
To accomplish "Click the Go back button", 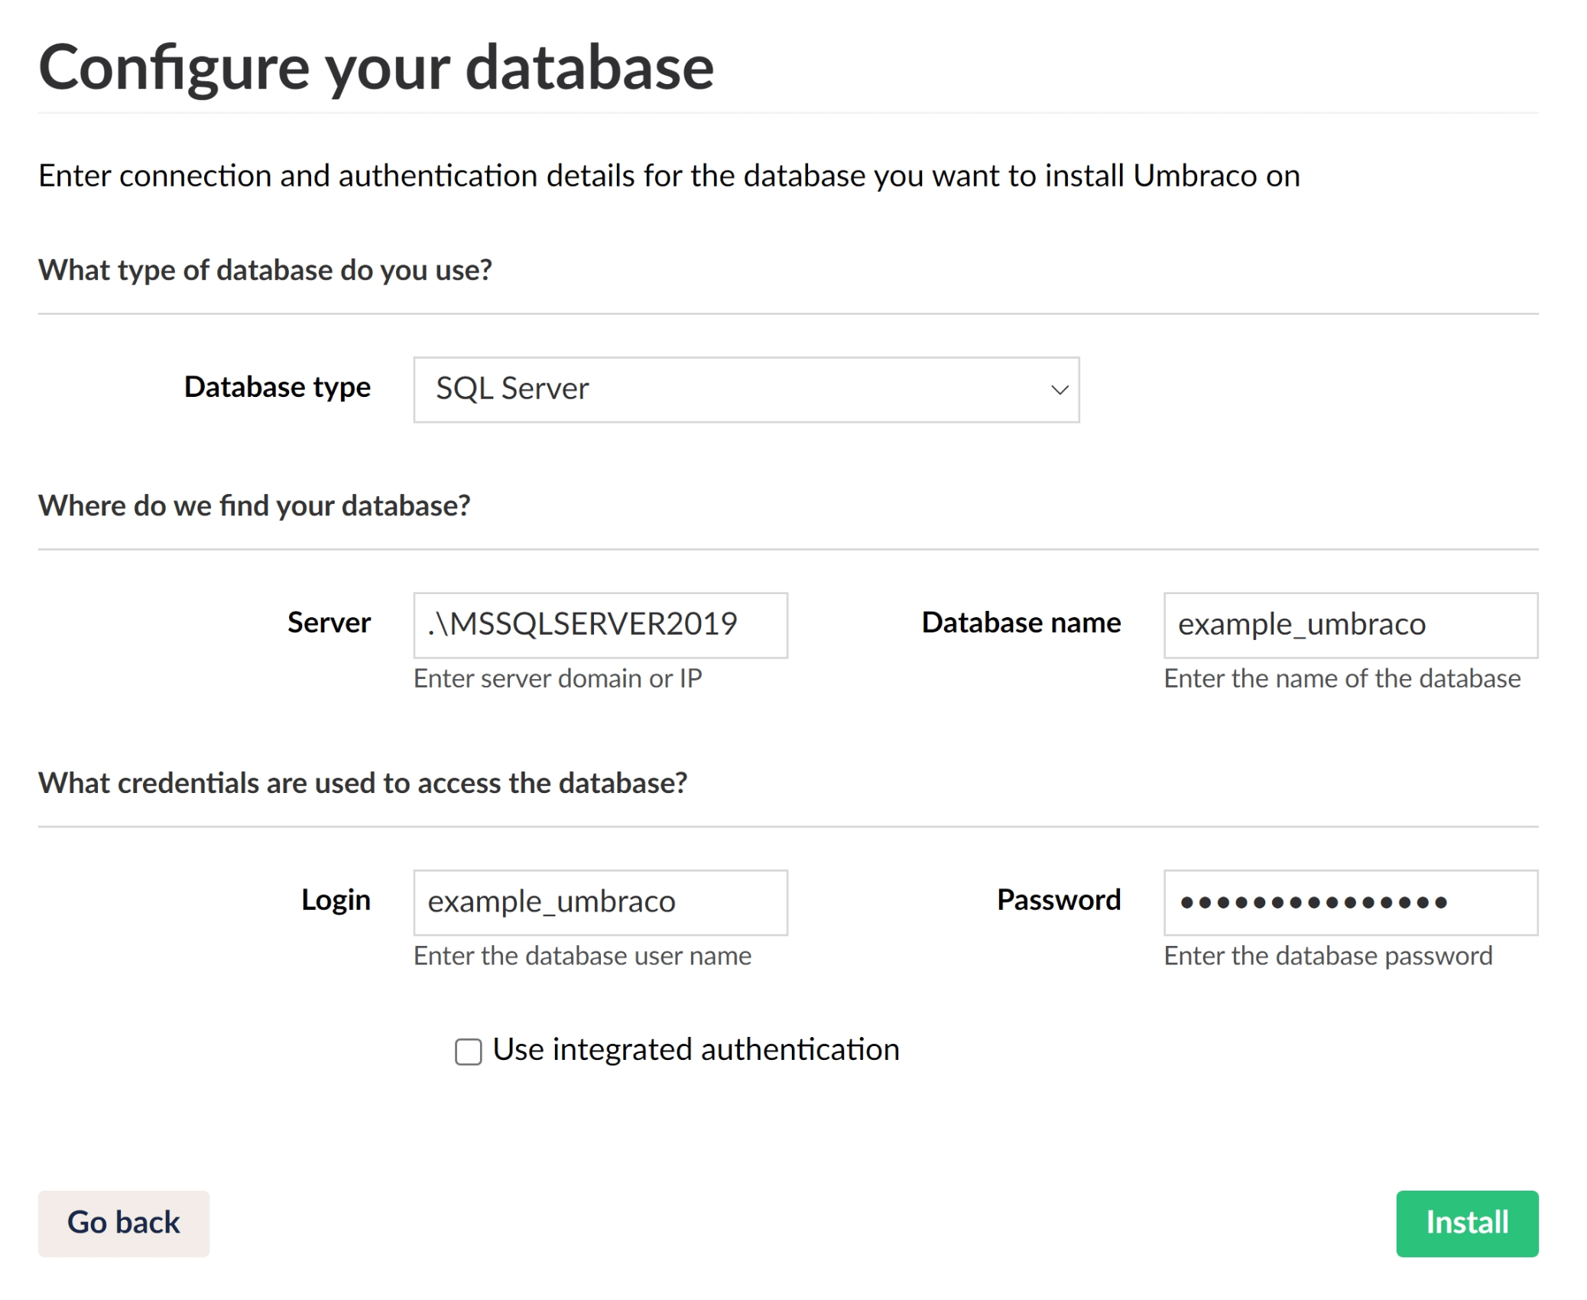I will tap(123, 1223).
